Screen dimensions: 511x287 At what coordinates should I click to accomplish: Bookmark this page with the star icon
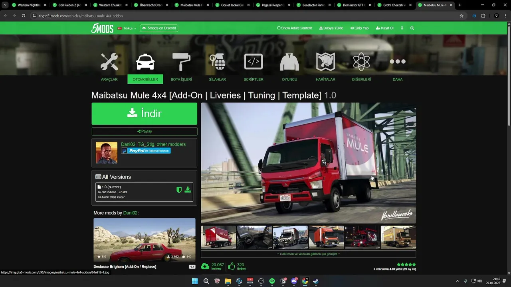coord(461,16)
